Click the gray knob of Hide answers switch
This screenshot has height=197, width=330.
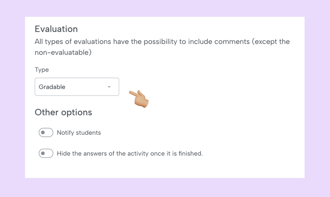click(43, 153)
